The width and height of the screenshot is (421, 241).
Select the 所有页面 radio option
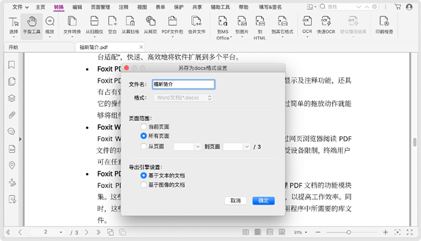click(143, 136)
